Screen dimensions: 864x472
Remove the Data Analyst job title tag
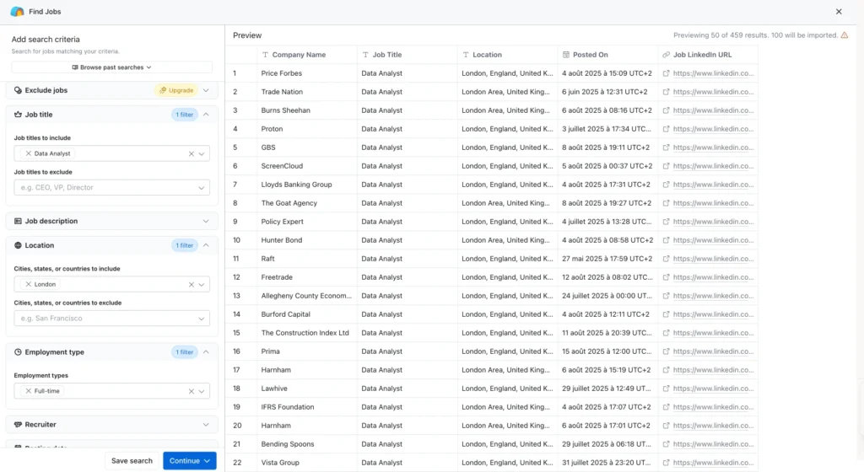tap(28, 154)
